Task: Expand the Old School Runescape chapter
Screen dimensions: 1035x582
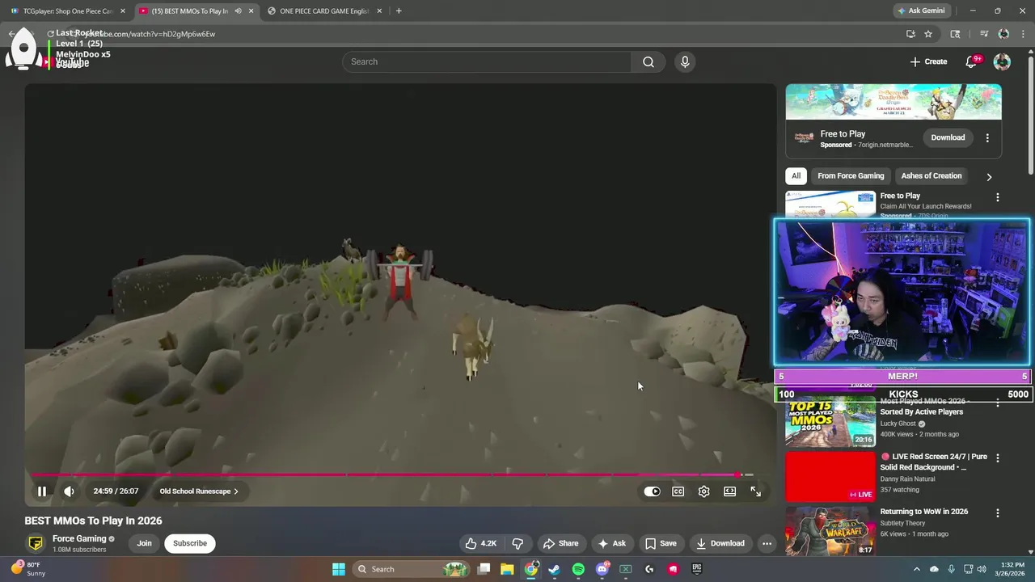Action: [199, 491]
